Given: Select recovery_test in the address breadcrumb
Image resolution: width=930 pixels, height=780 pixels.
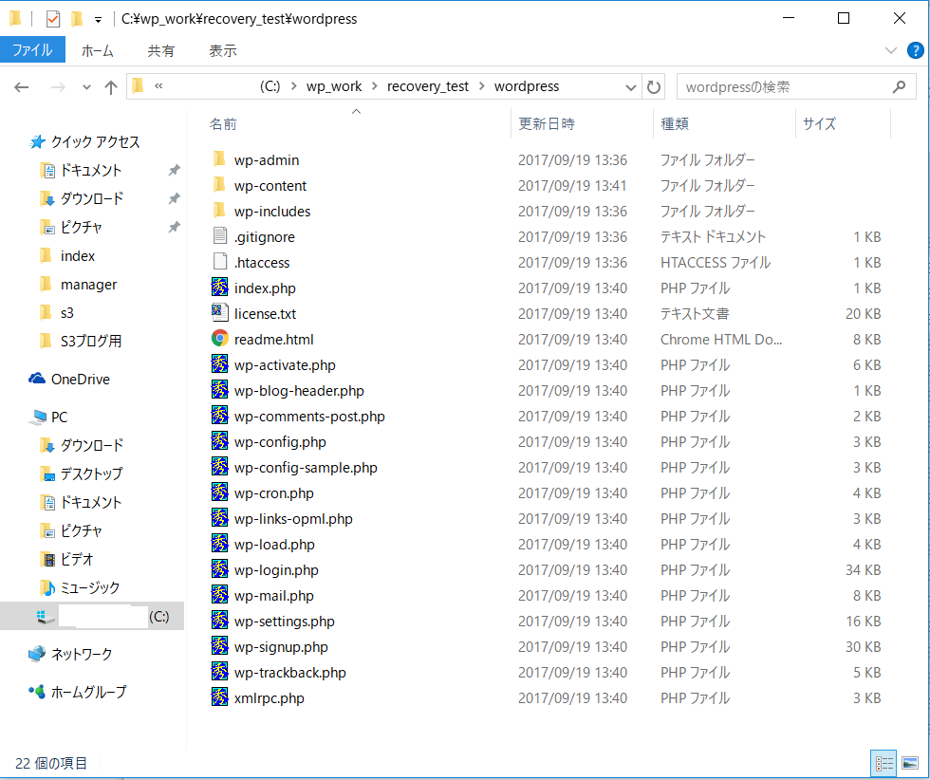Looking at the screenshot, I should click(428, 86).
